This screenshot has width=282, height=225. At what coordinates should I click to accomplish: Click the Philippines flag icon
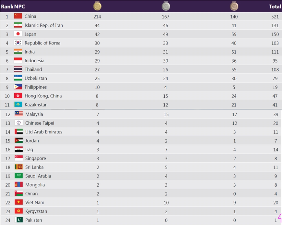pos(18,87)
